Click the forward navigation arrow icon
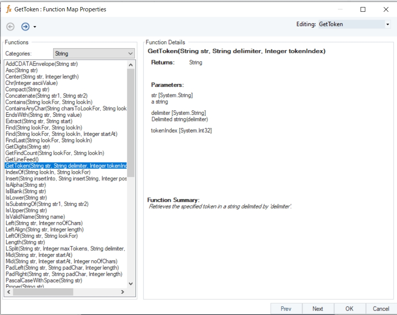397x315 pixels. pos(25,27)
